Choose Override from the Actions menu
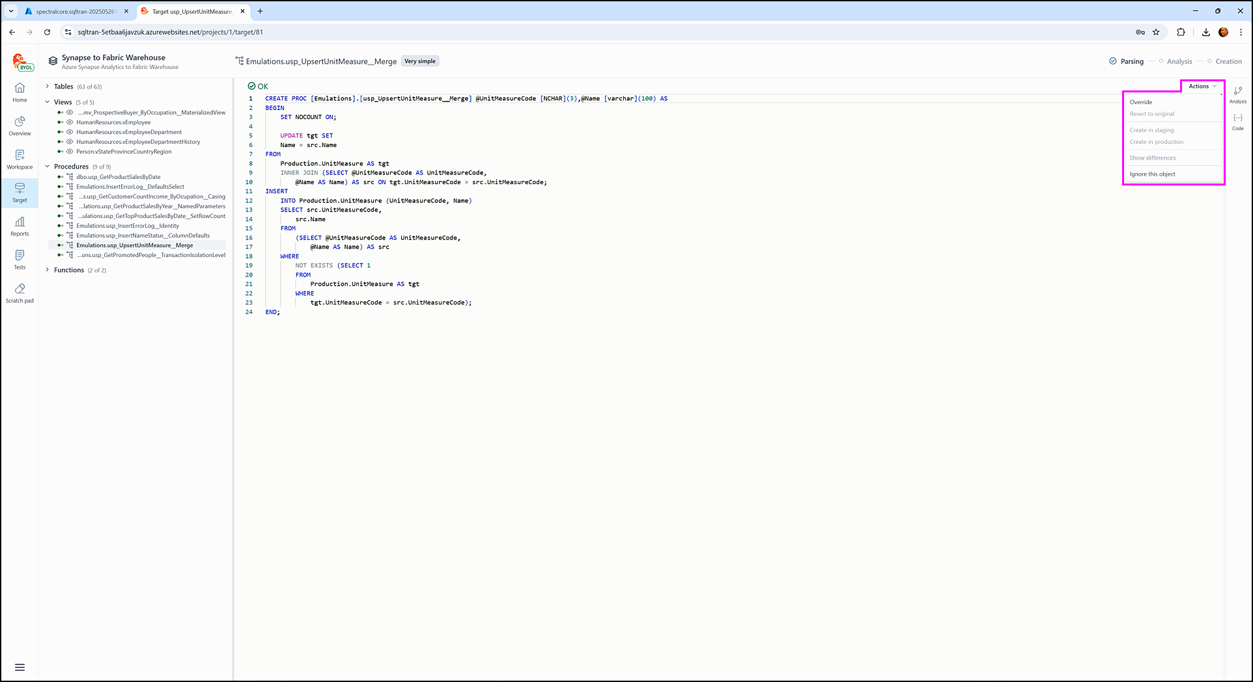The image size is (1253, 682). click(1140, 102)
